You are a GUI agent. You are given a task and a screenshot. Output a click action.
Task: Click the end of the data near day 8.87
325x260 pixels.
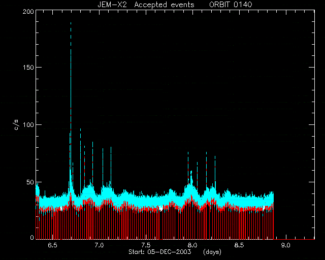tap(274, 216)
